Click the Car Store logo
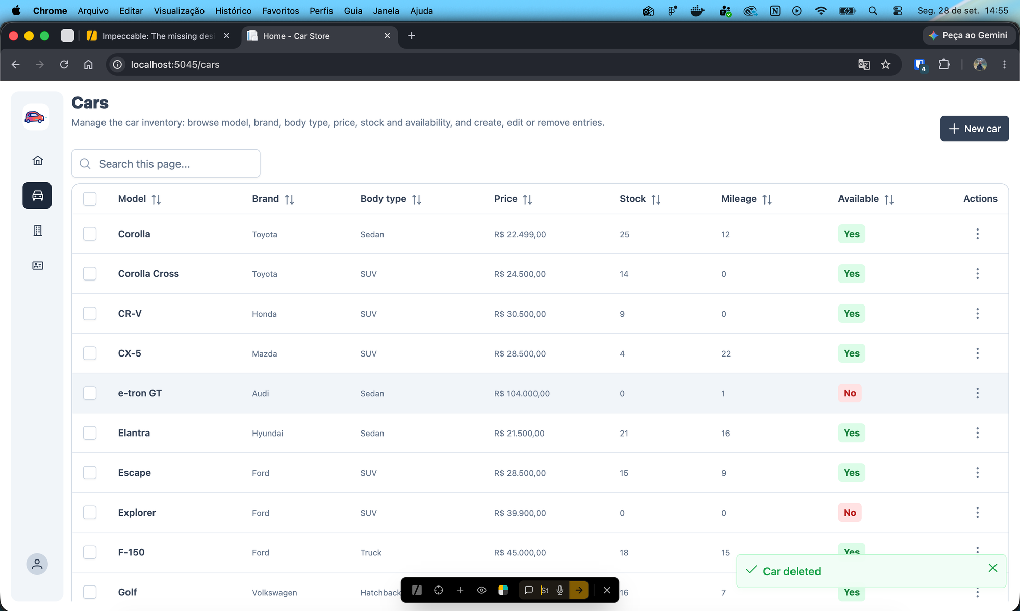 pos(36,117)
